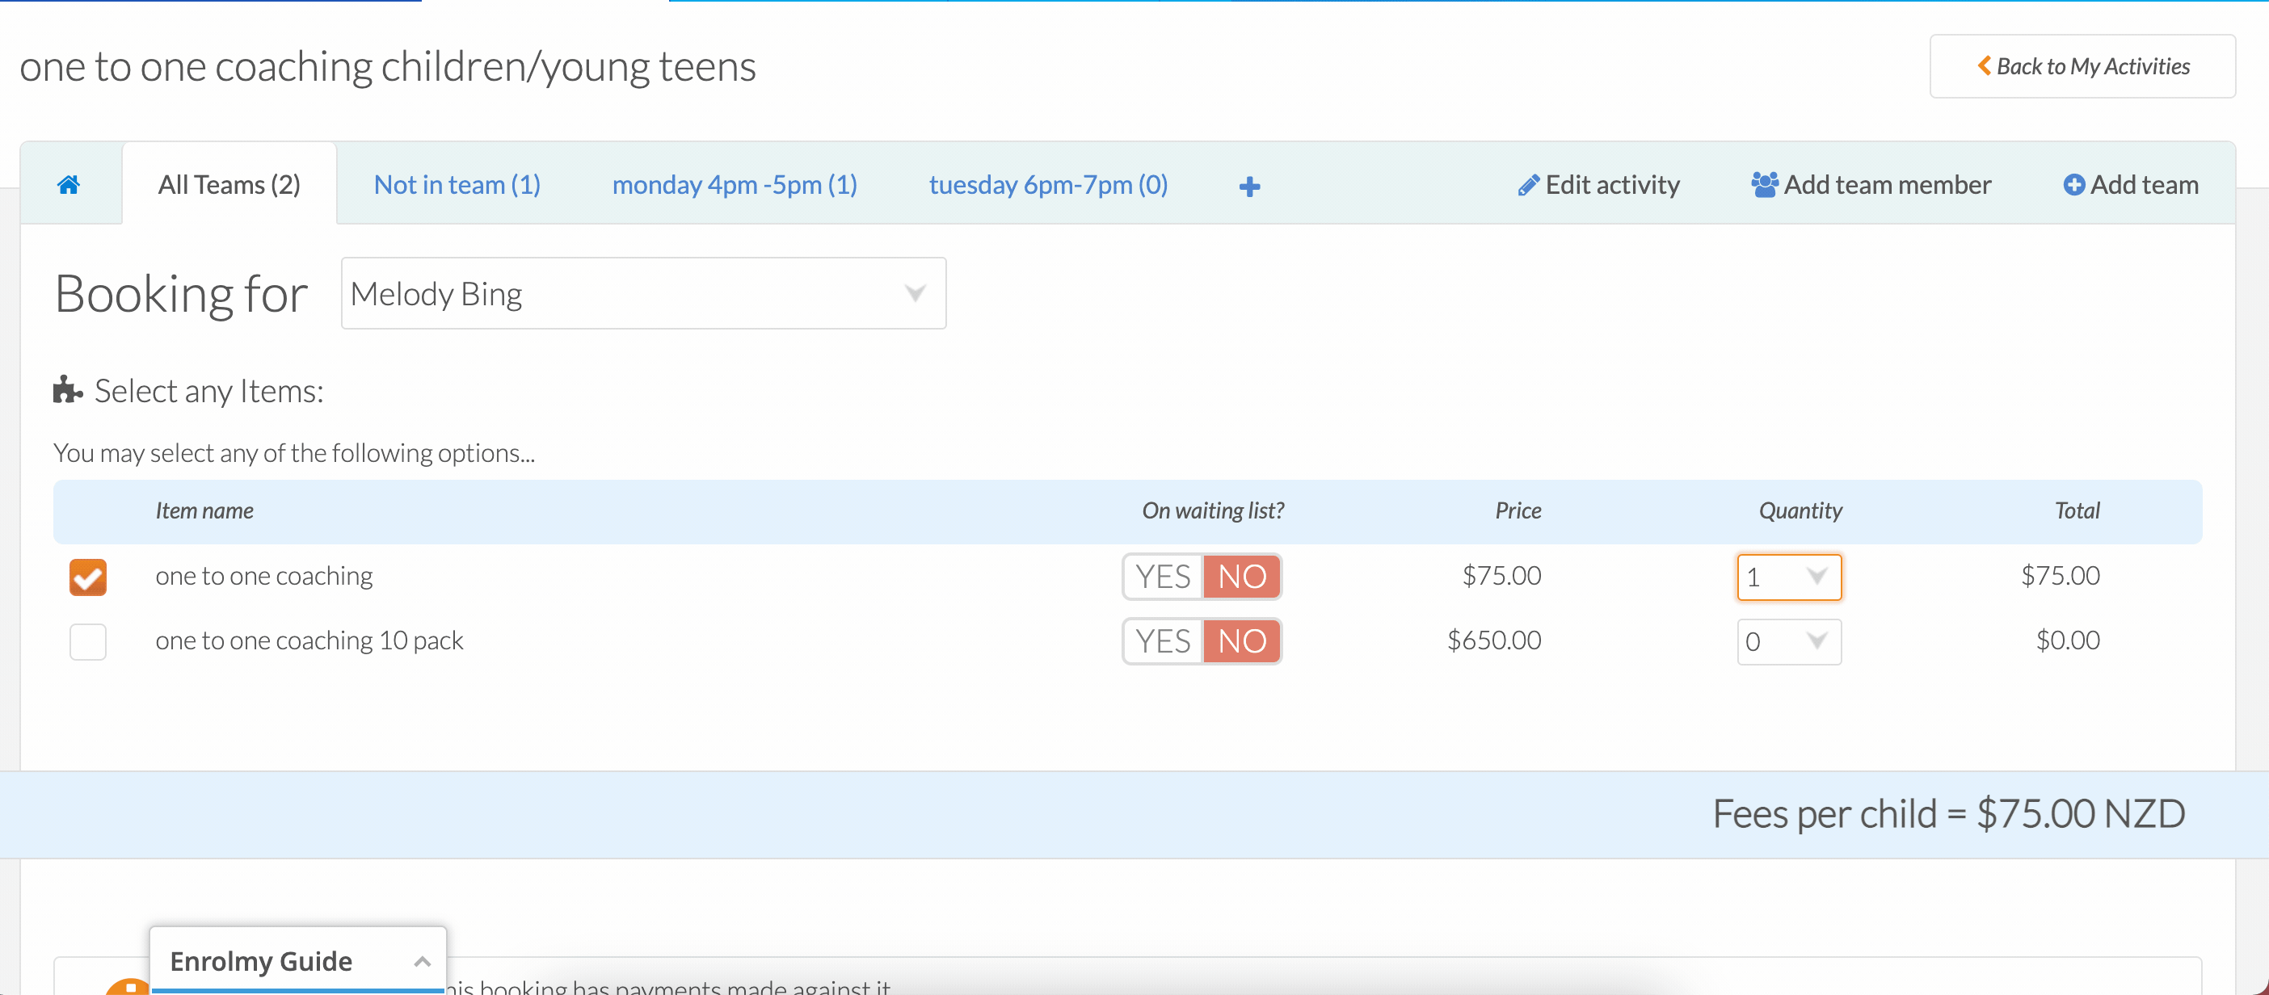Go to the home tab icon
Viewport: 2269px width, 995px height.
[69, 185]
